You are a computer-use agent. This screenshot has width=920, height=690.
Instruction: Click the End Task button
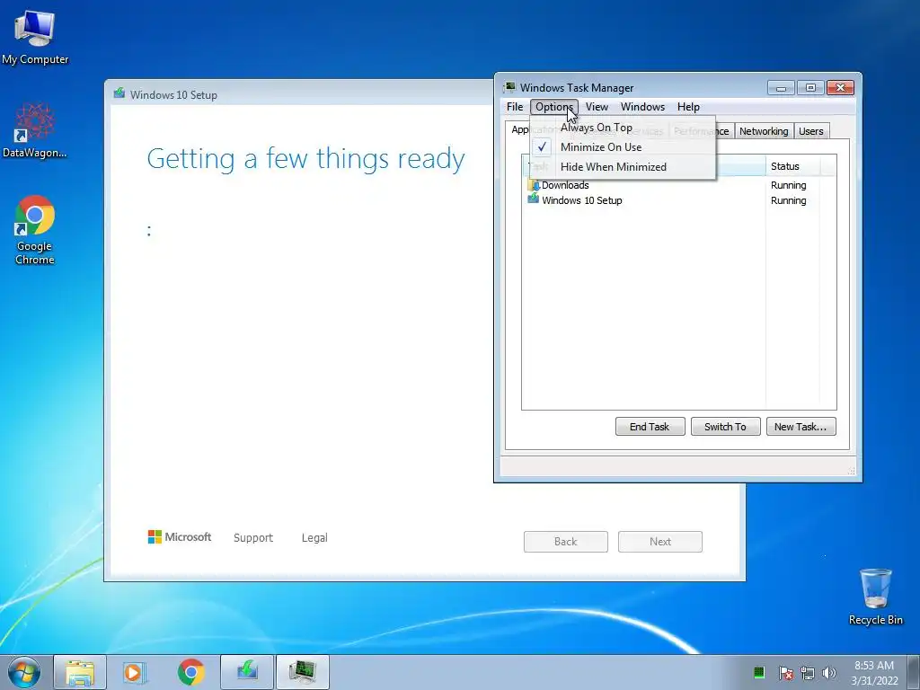point(650,427)
